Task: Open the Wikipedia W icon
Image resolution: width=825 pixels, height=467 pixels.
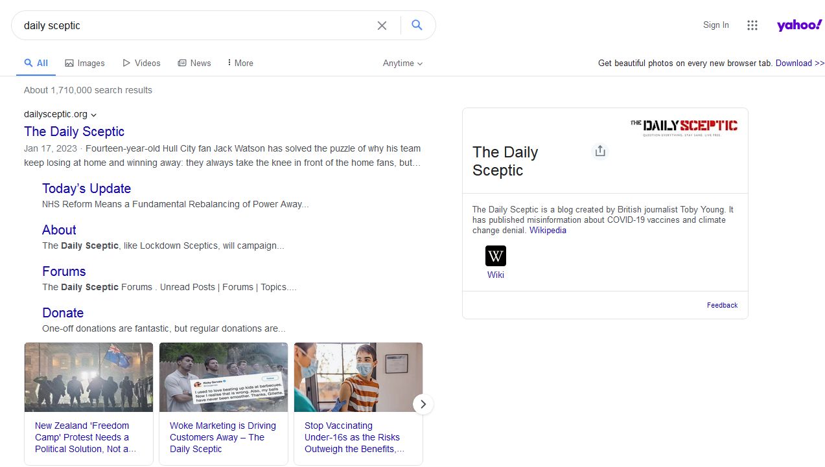Action: point(496,256)
